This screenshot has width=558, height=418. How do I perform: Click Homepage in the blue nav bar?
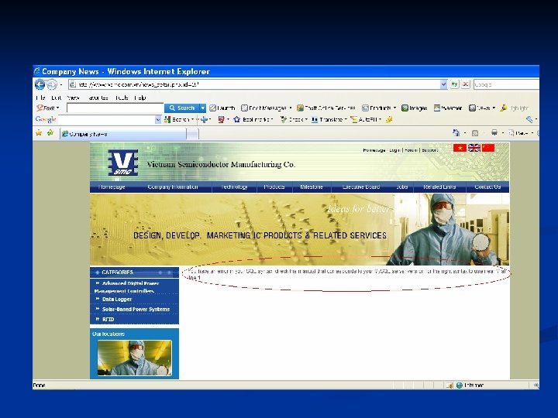pyautogui.click(x=112, y=187)
